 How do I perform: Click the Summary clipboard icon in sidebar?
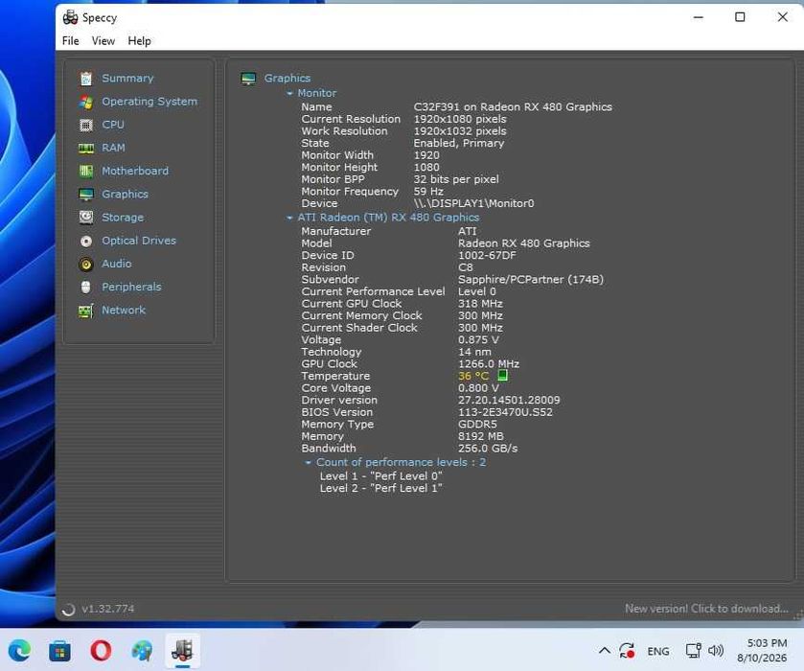(x=86, y=79)
